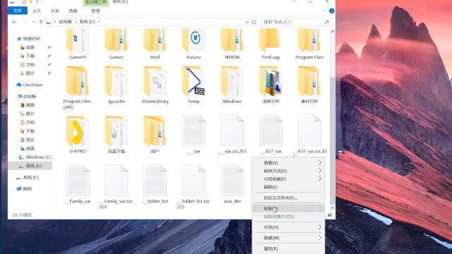Select 网络 in the navigation pane

point(27,189)
